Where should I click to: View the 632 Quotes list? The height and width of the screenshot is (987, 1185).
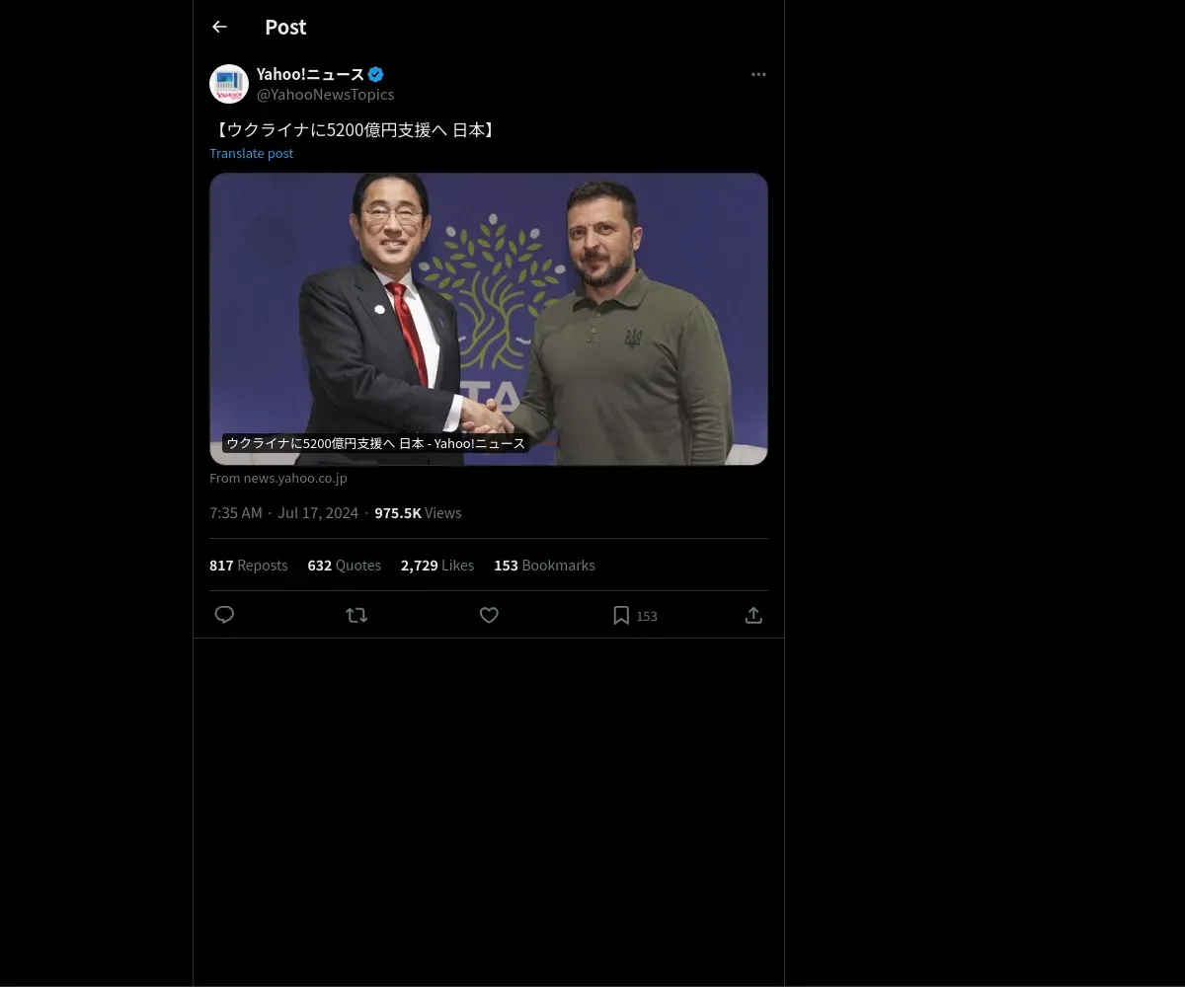tap(344, 565)
